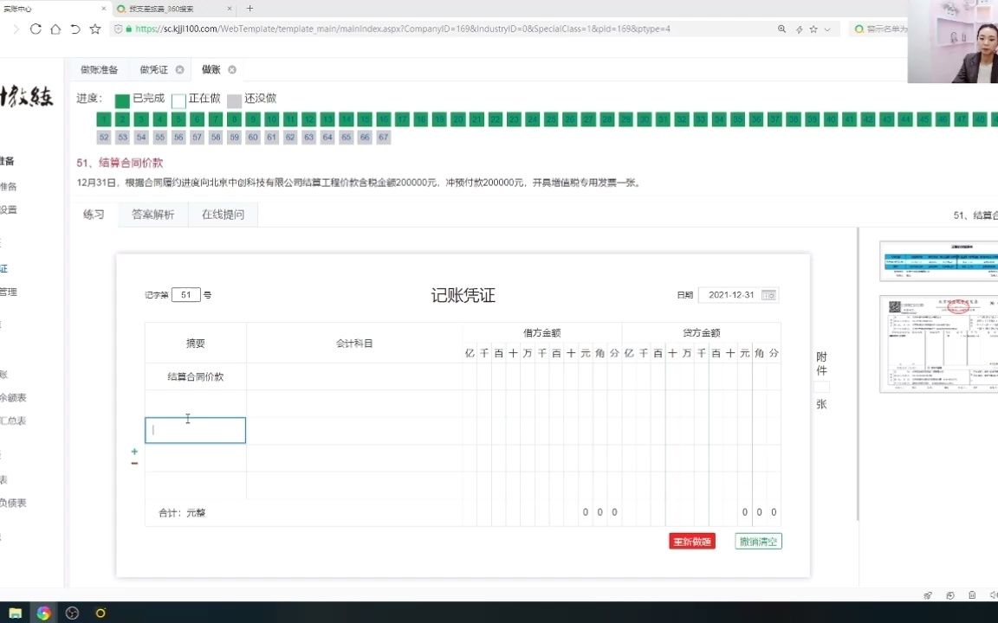Click the zoom magnifier icon in address bar
The image size is (998, 623).
(781, 28)
